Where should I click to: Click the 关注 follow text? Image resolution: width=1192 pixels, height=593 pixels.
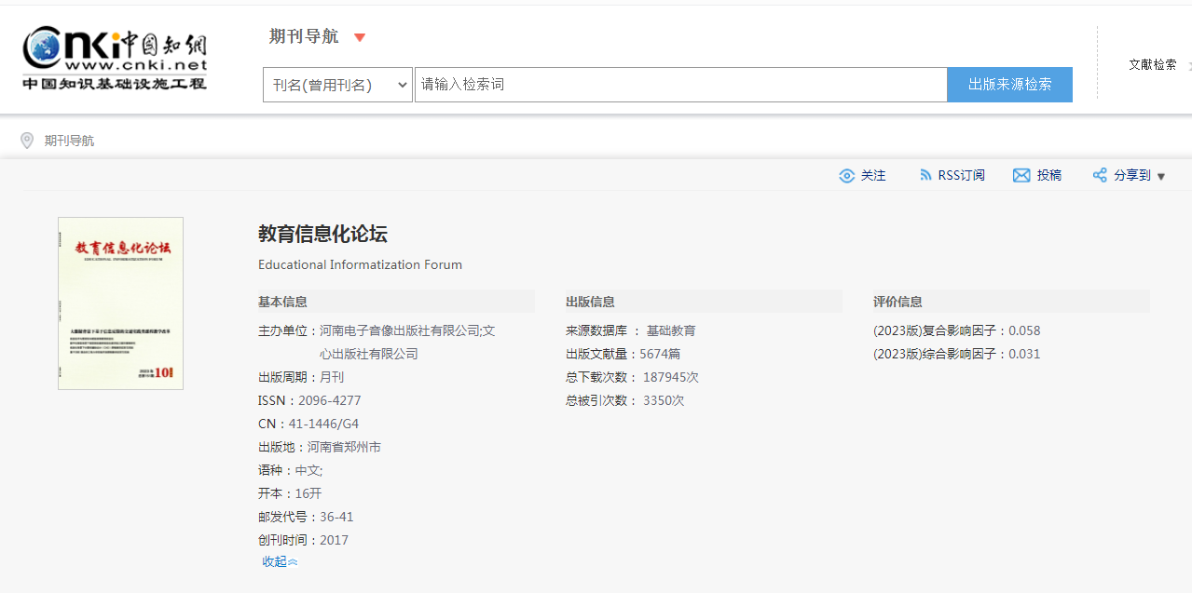[x=873, y=175]
